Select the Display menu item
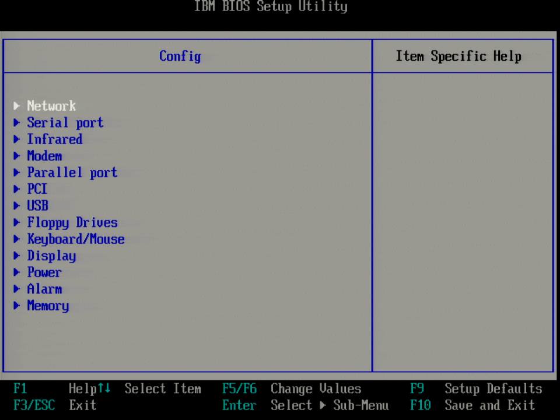The image size is (560, 420). click(51, 256)
